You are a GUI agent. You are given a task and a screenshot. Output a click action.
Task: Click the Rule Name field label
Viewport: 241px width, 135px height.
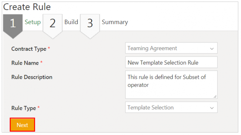pos(25,63)
